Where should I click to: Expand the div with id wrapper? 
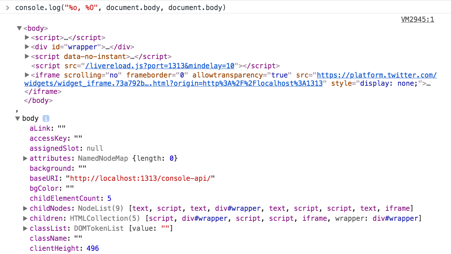[x=27, y=46]
